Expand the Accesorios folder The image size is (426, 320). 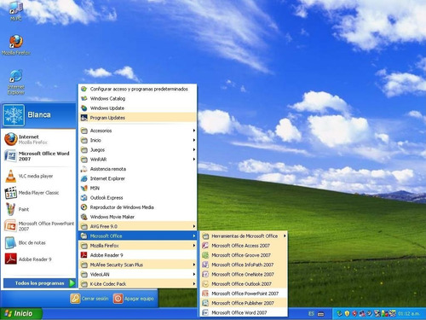click(x=137, y=131)
